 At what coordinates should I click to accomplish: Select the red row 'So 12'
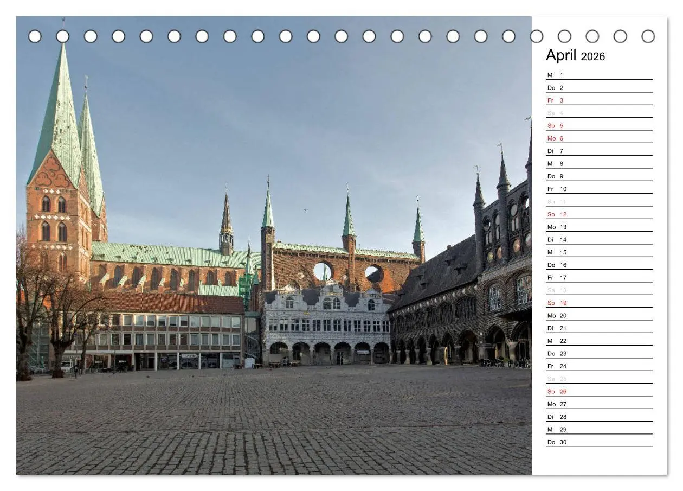(599, 214)
